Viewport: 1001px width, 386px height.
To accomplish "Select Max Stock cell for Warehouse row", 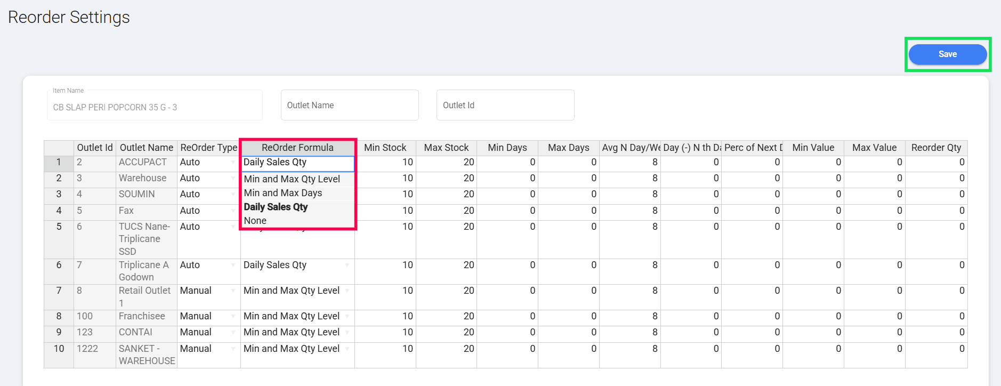I will [x=446, y=178].
